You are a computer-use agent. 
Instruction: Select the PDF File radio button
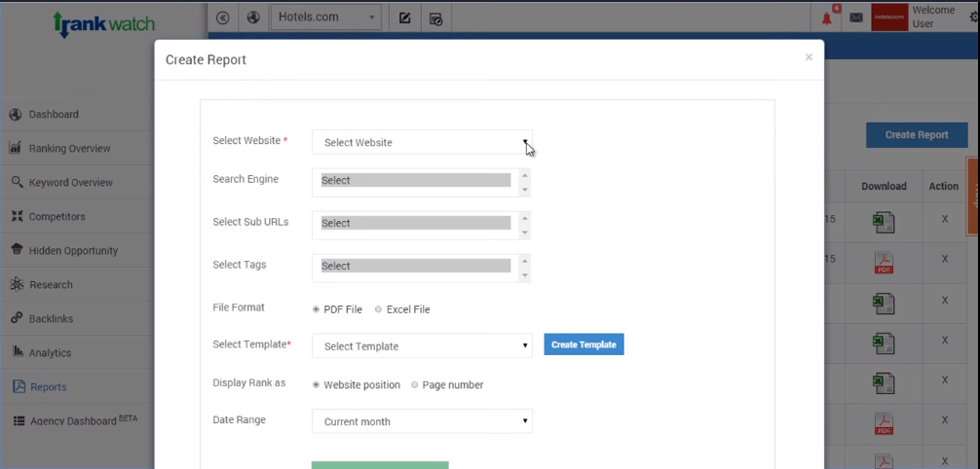point(316,309)
